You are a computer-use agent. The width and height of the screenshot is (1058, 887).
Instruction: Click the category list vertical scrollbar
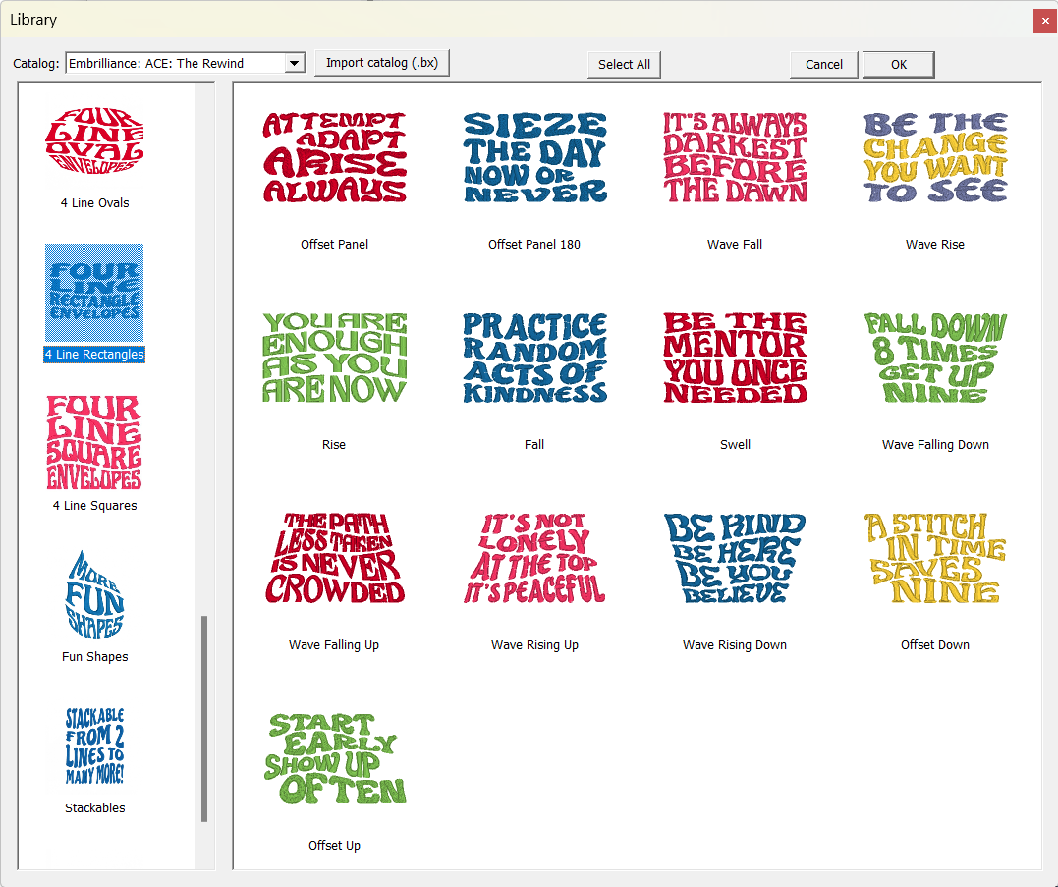click(x=204, y=717)
